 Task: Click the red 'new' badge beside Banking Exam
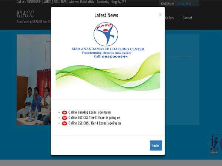65,113
